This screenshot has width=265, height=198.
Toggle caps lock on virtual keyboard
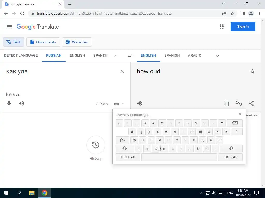click(x=122, y=140)
